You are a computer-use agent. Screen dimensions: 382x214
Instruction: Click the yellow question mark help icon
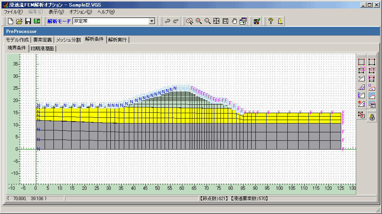coord(270,21)
